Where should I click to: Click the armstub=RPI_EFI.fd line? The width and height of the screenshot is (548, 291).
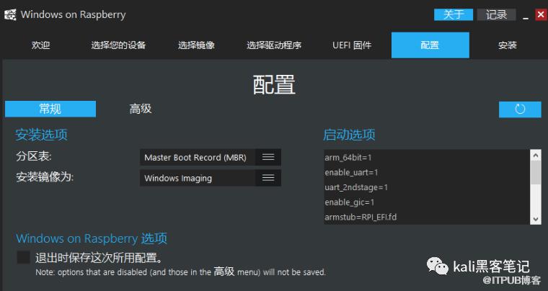361,217
